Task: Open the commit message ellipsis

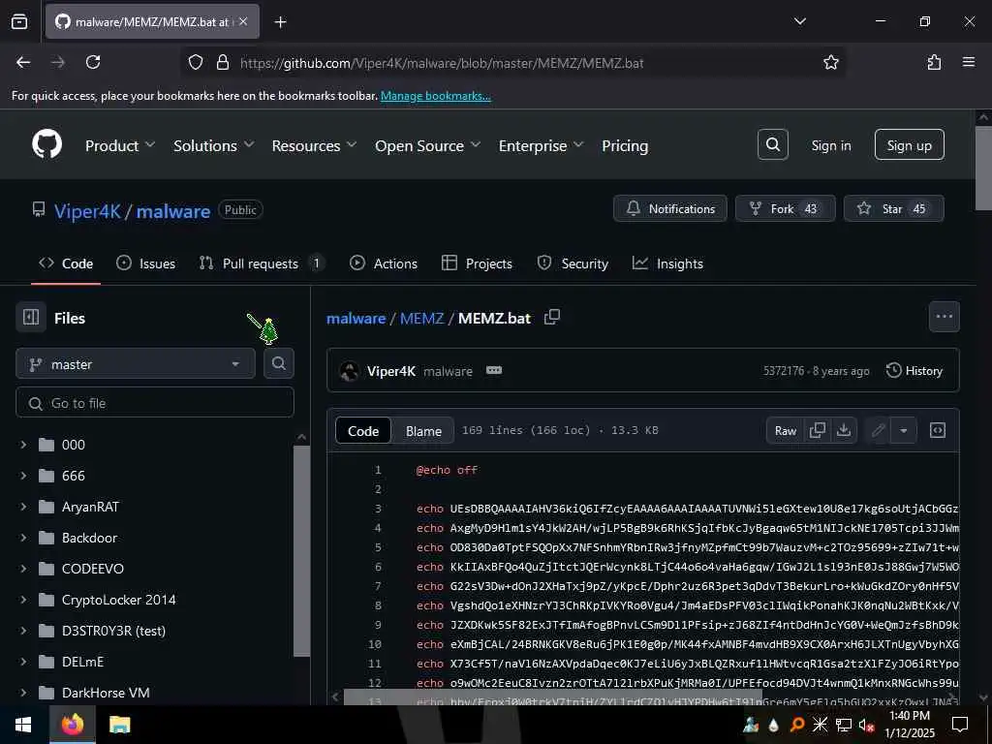Action: 493,370
